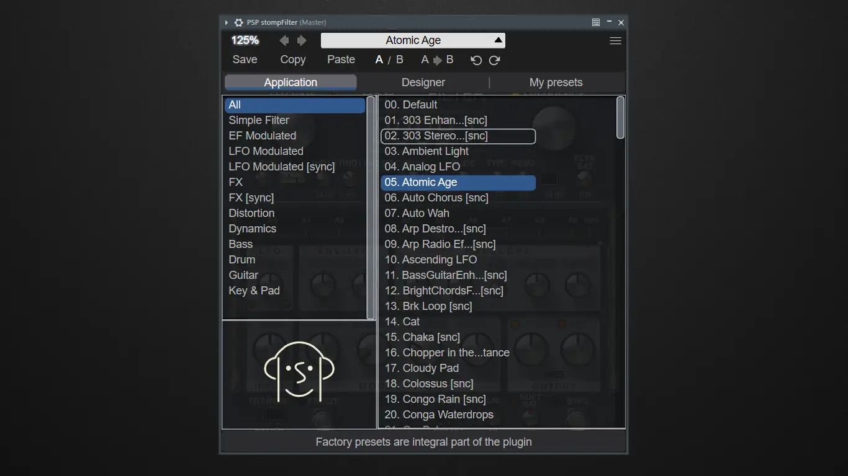Select the Distortion category
The height and width of the screenshot is (476, 848).
(x=295, y=213)
